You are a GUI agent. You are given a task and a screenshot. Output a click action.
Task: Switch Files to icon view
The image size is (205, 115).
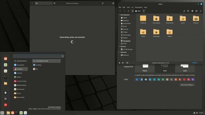click(192, 11)
